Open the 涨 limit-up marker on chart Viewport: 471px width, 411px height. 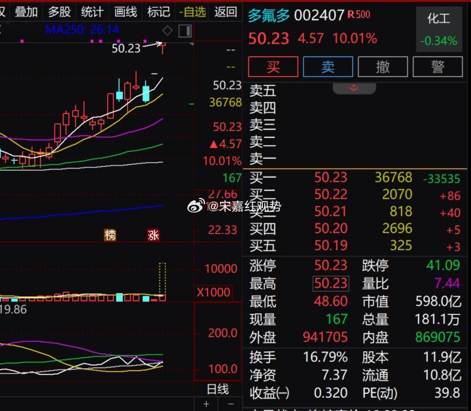153,234
